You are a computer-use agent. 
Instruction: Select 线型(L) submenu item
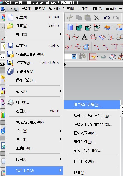pyautogui.click(x=92, y=173)
